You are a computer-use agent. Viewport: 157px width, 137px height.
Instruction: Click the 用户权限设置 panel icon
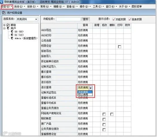[4, 13]
